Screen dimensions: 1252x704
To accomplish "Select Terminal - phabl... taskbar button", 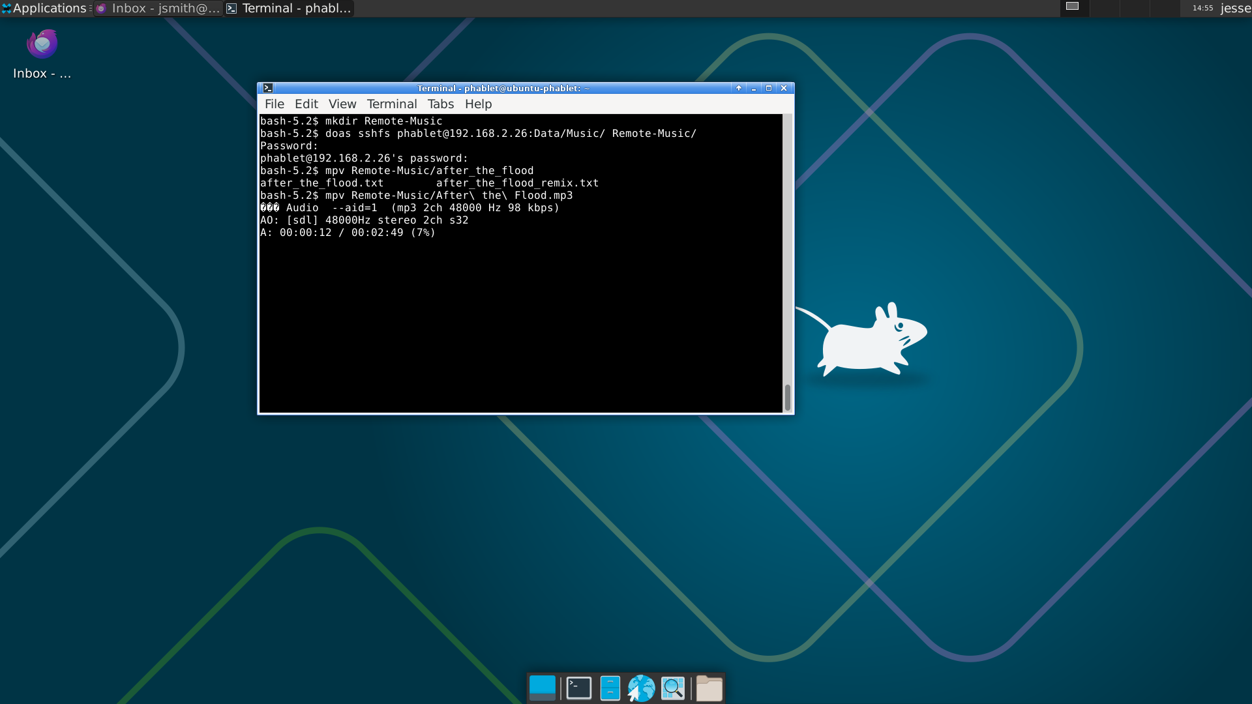I will point(289,8).
